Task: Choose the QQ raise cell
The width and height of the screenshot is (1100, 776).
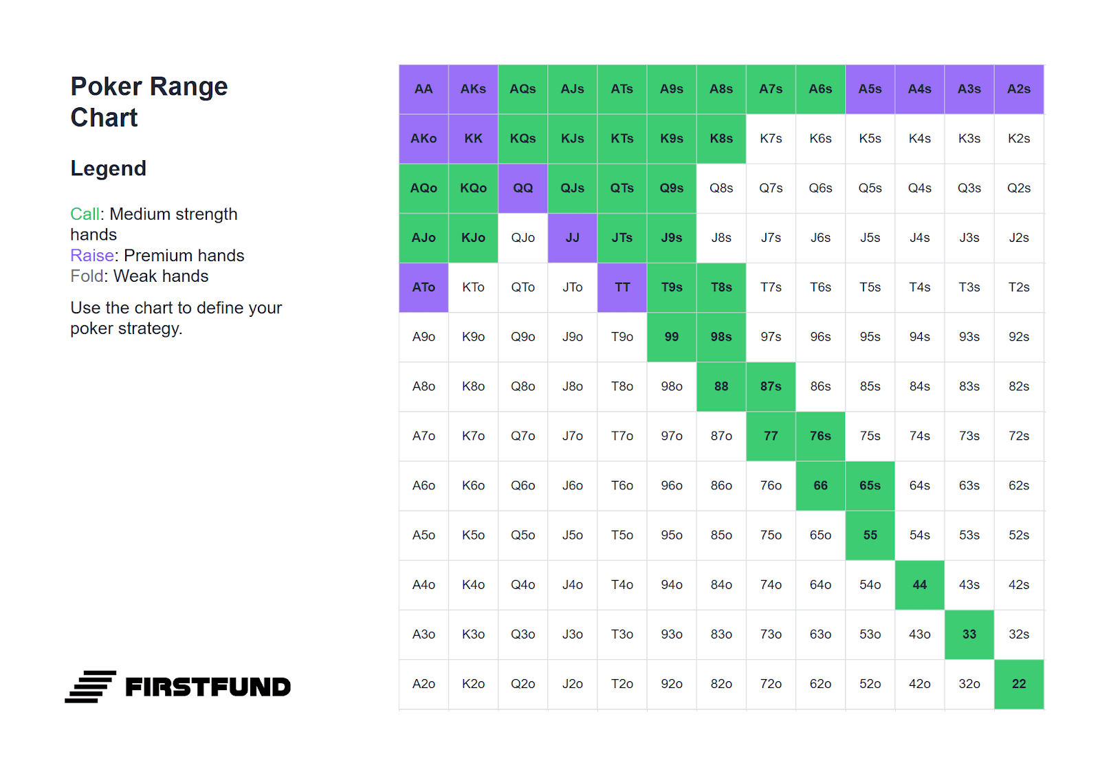Action: [523, 188]
